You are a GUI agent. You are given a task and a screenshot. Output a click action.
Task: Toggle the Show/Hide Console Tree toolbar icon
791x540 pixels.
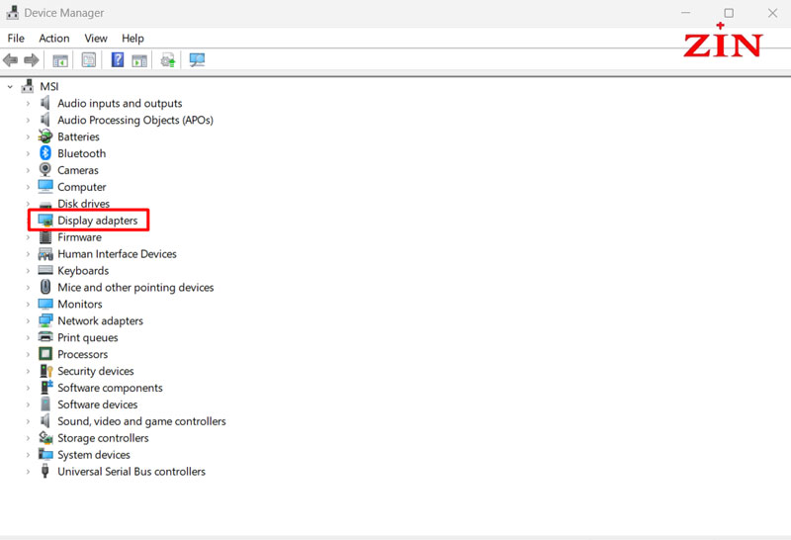coord(60,60)
